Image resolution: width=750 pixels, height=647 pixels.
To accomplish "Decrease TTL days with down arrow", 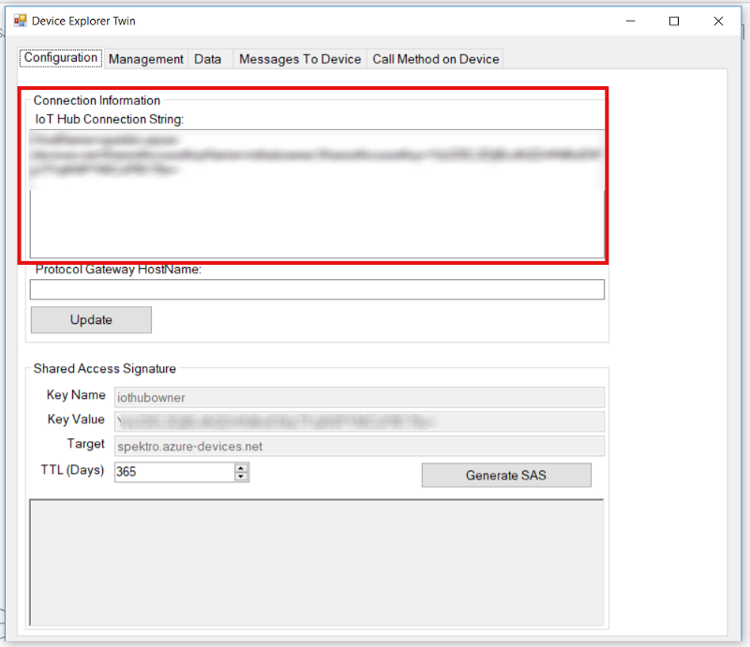I will click(x=241, y=477).
